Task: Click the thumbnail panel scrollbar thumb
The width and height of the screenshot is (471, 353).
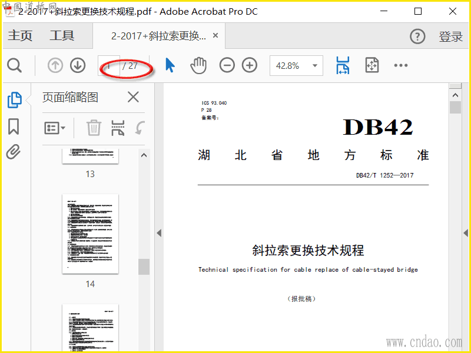Action: [144, 267]
